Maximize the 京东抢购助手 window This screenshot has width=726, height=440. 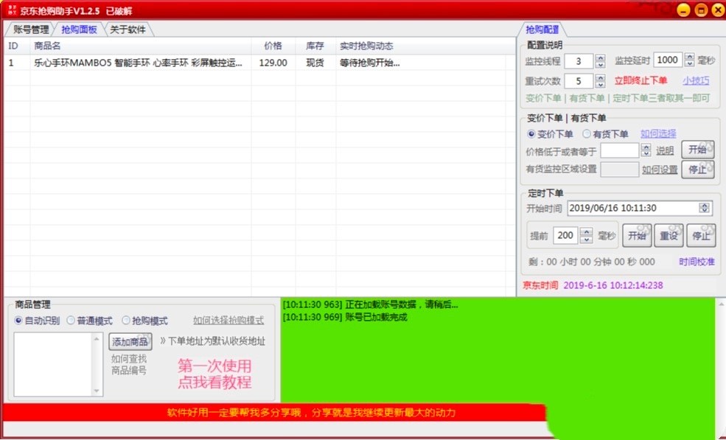tap(701, 10)
